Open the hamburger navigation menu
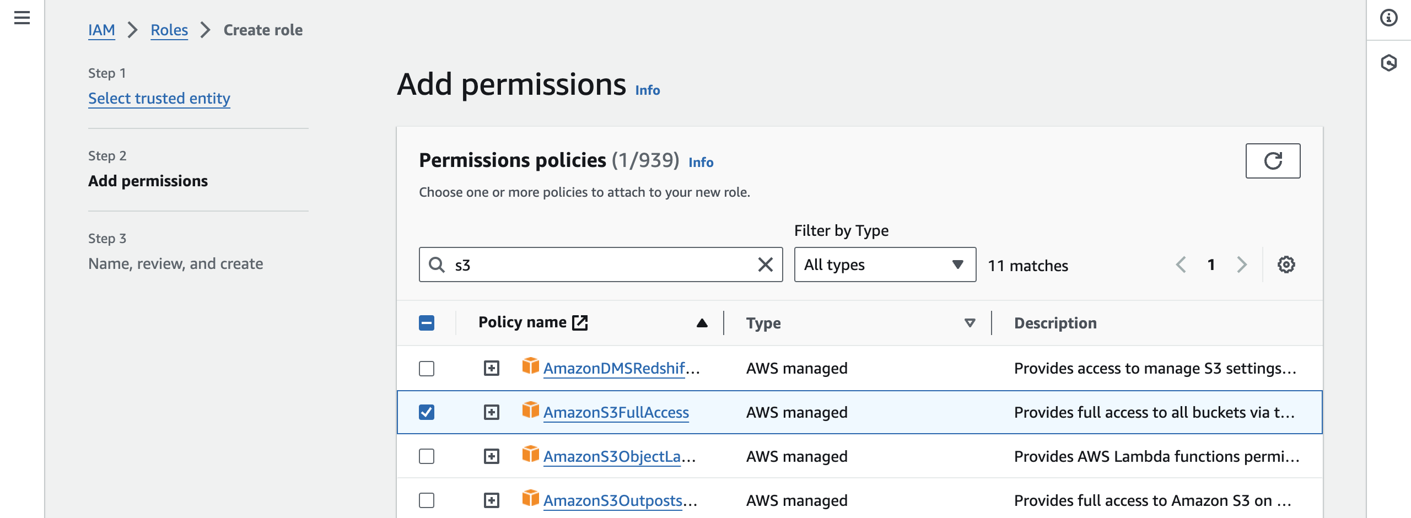The image size is (1411, 518). click(22, 18)
